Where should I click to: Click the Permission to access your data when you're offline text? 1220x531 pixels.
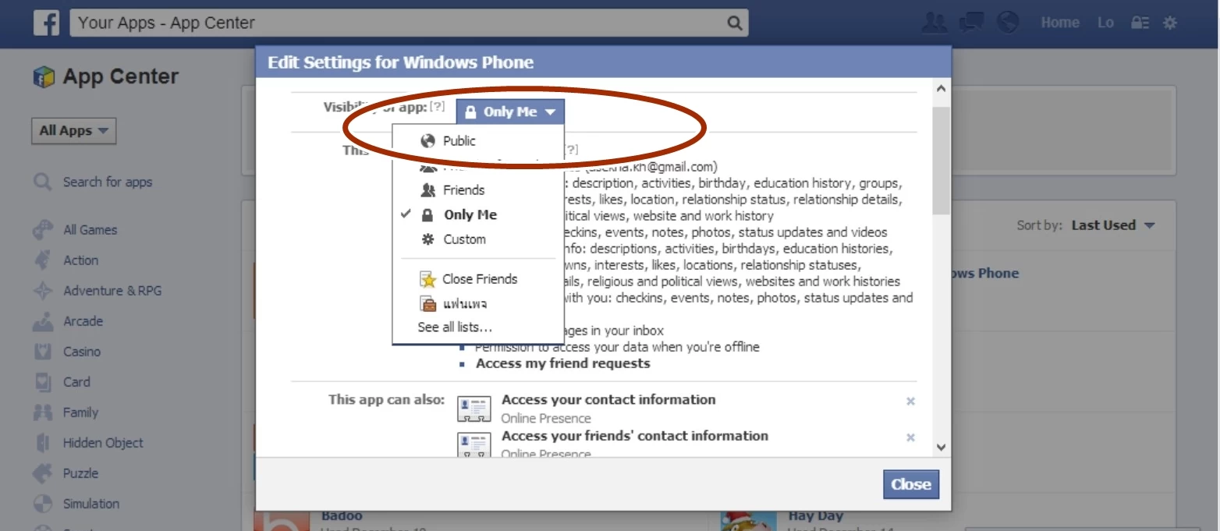coord(617,347)
